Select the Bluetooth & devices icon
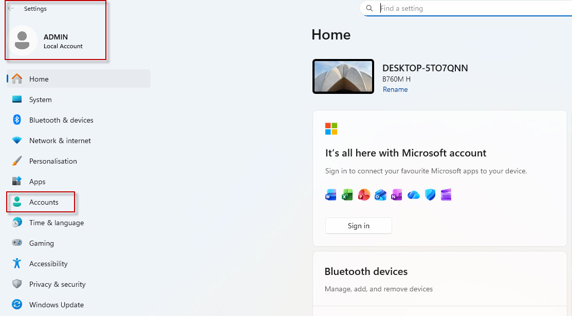Screen dimensions: 572x316 tap(17, 120)
